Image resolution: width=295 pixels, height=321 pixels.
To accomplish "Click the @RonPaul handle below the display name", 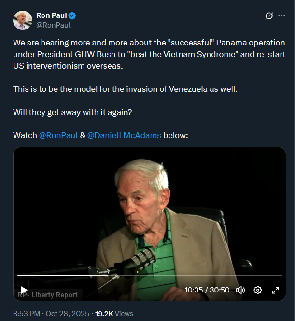I will [54, 25].
